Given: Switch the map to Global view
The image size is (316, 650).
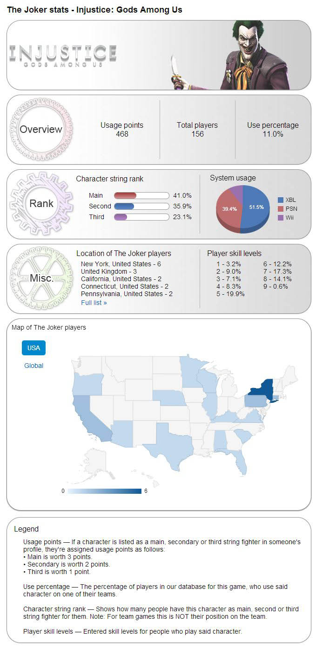Looking at the screenshot, I should coord(34,366).
